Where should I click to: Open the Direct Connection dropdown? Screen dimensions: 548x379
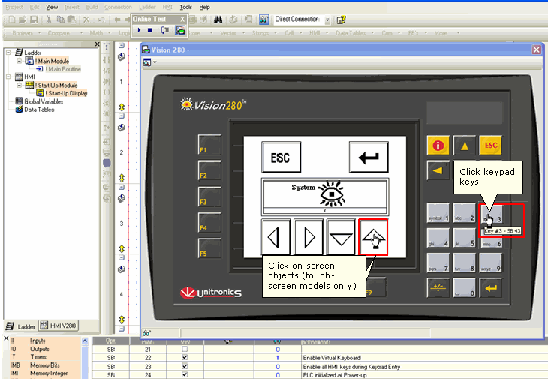(x=327, y=20)
